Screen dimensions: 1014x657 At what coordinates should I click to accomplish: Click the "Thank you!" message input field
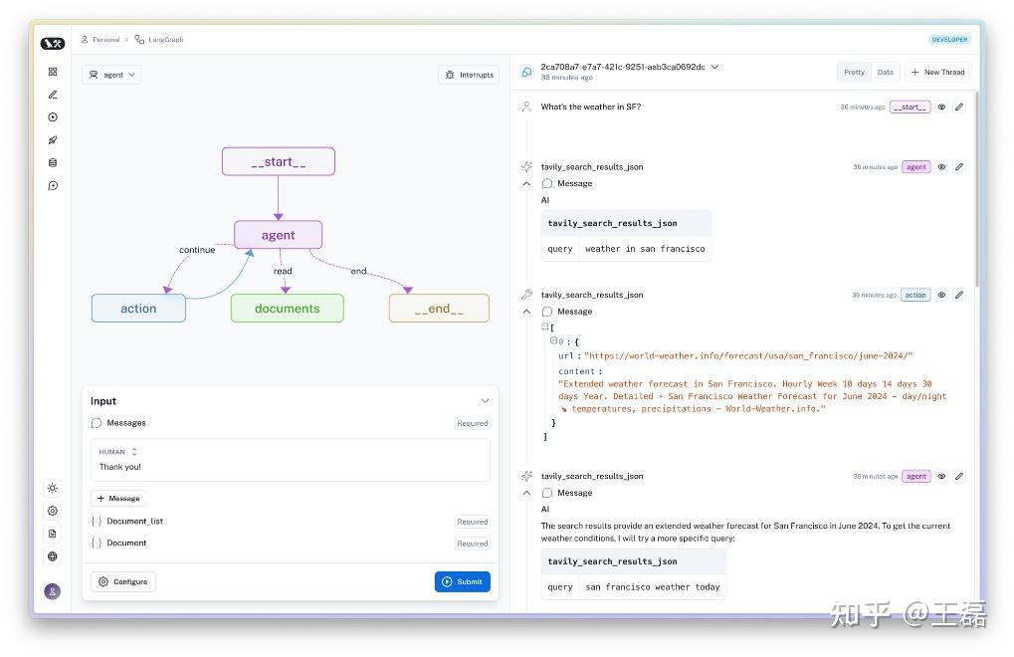click(291, 467)
